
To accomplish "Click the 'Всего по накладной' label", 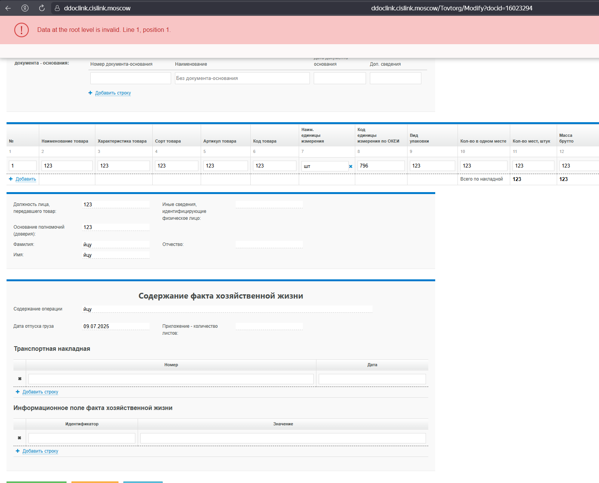I will pyautogui.click(x=481, y=179).
